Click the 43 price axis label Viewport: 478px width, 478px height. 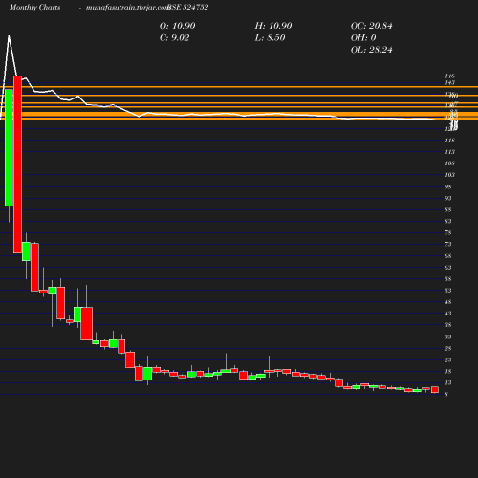[x=448, y=314]
